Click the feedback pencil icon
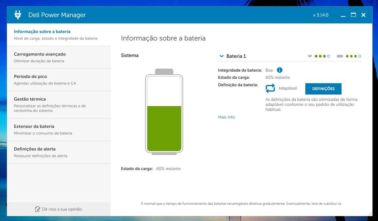This screenshot has height=221, width=378. (x=37, y=209)
